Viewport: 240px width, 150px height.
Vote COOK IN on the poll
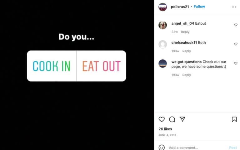(x=52, y=66)
